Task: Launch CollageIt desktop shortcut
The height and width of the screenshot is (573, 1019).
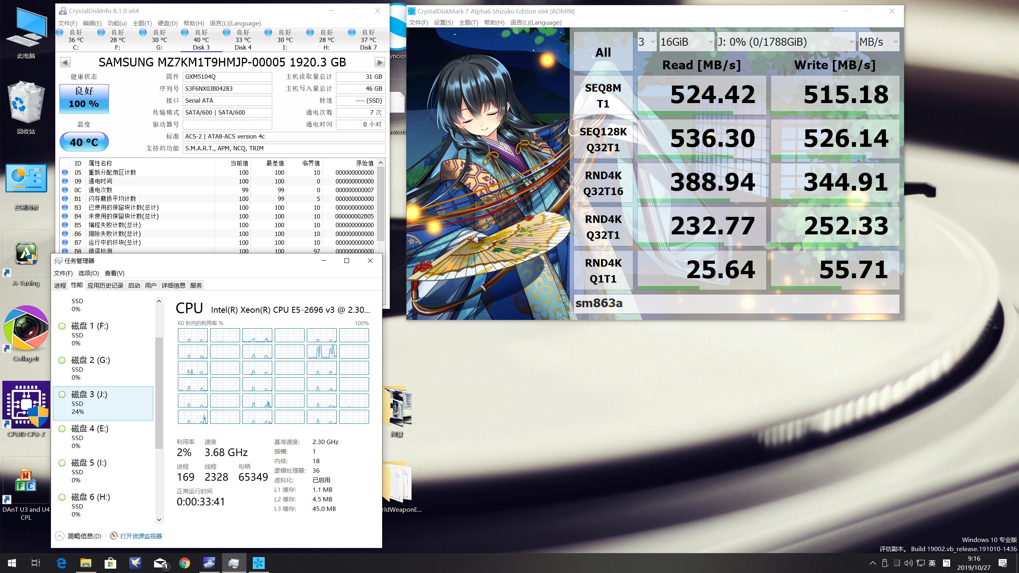Action: tap(26, 333)
